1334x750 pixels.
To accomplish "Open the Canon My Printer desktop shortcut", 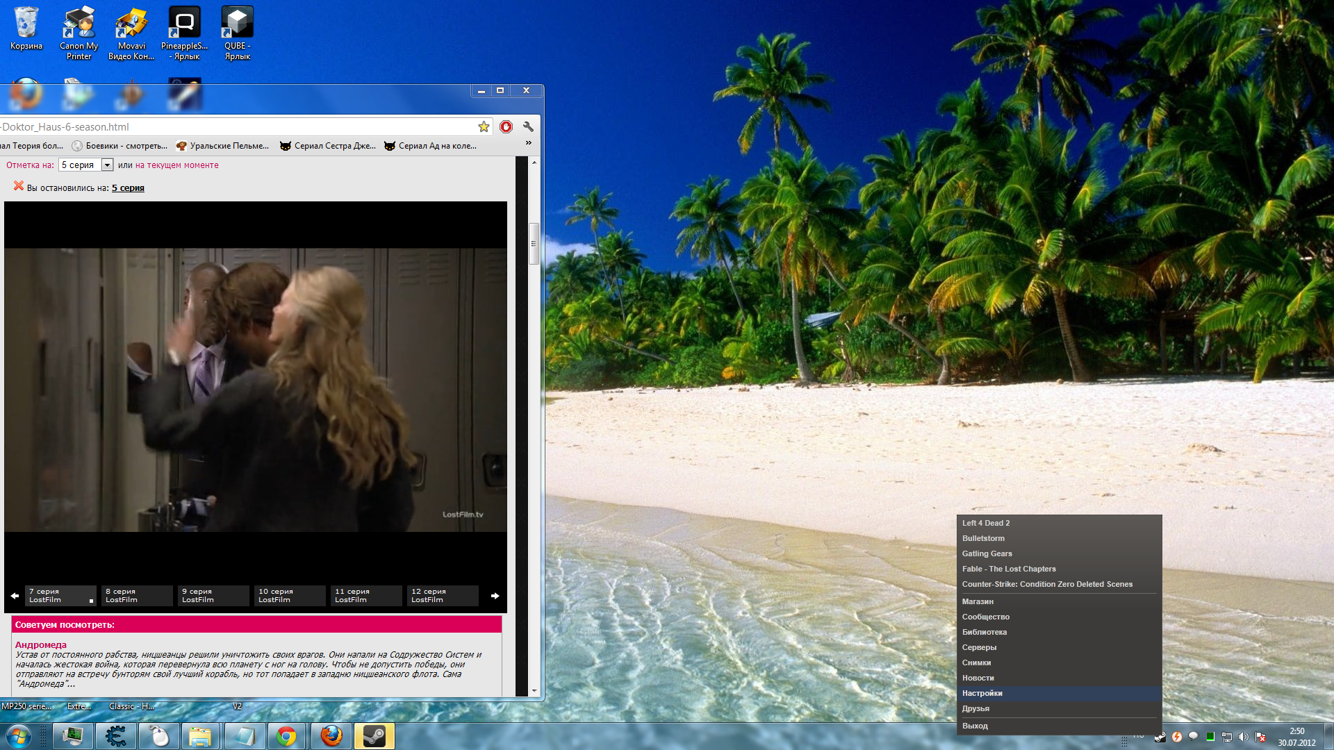I will (79, 33).
